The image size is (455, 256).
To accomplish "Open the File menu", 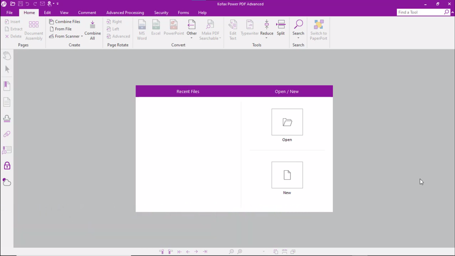I will click(9, 13).
